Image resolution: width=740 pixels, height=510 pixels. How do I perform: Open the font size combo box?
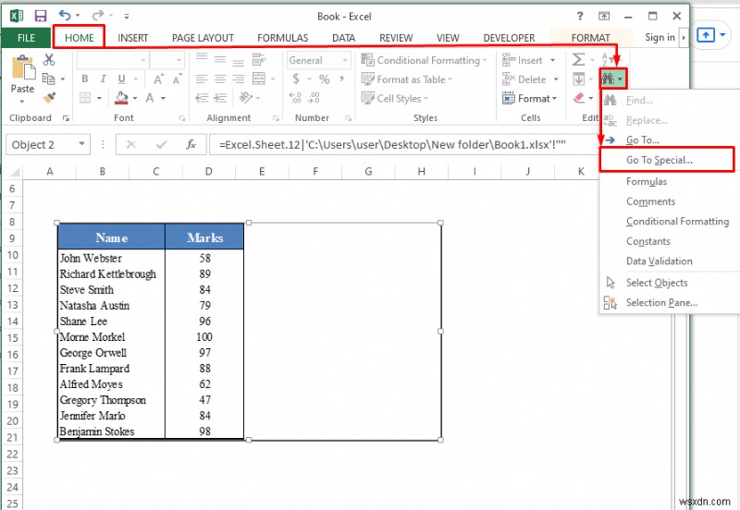click(167, 60)
